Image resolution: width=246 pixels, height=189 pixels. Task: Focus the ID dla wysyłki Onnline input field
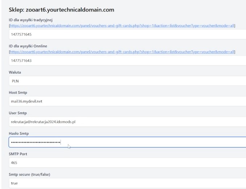127,61
